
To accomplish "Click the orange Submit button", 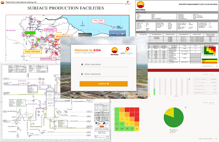I will point(103,84).
